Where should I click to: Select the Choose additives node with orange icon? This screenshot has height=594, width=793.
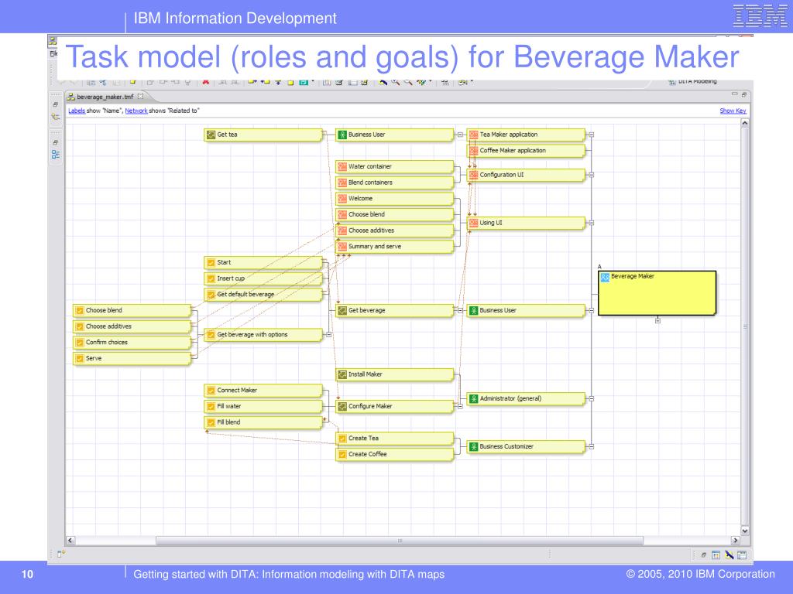394,230
